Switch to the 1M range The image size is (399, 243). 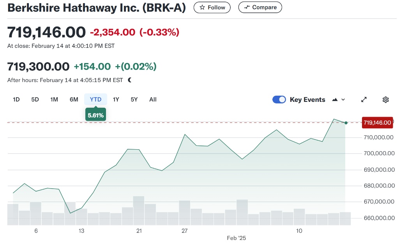pos(54,100)
